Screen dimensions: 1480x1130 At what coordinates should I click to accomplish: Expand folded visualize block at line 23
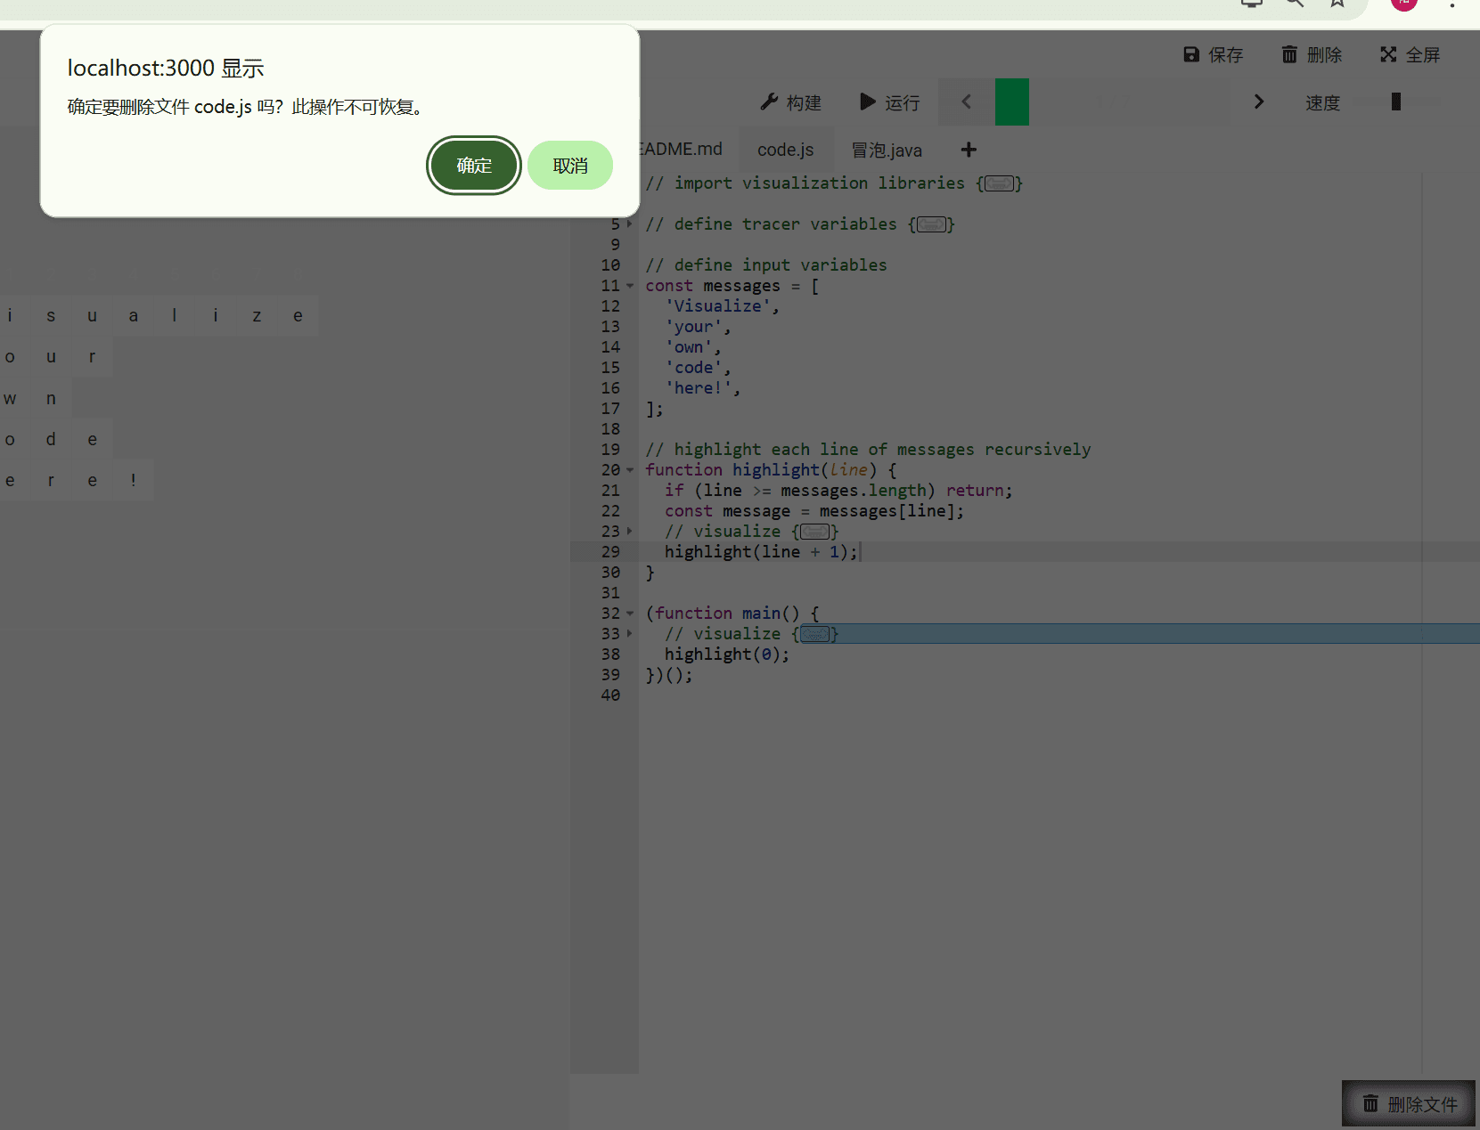(630, 532)
